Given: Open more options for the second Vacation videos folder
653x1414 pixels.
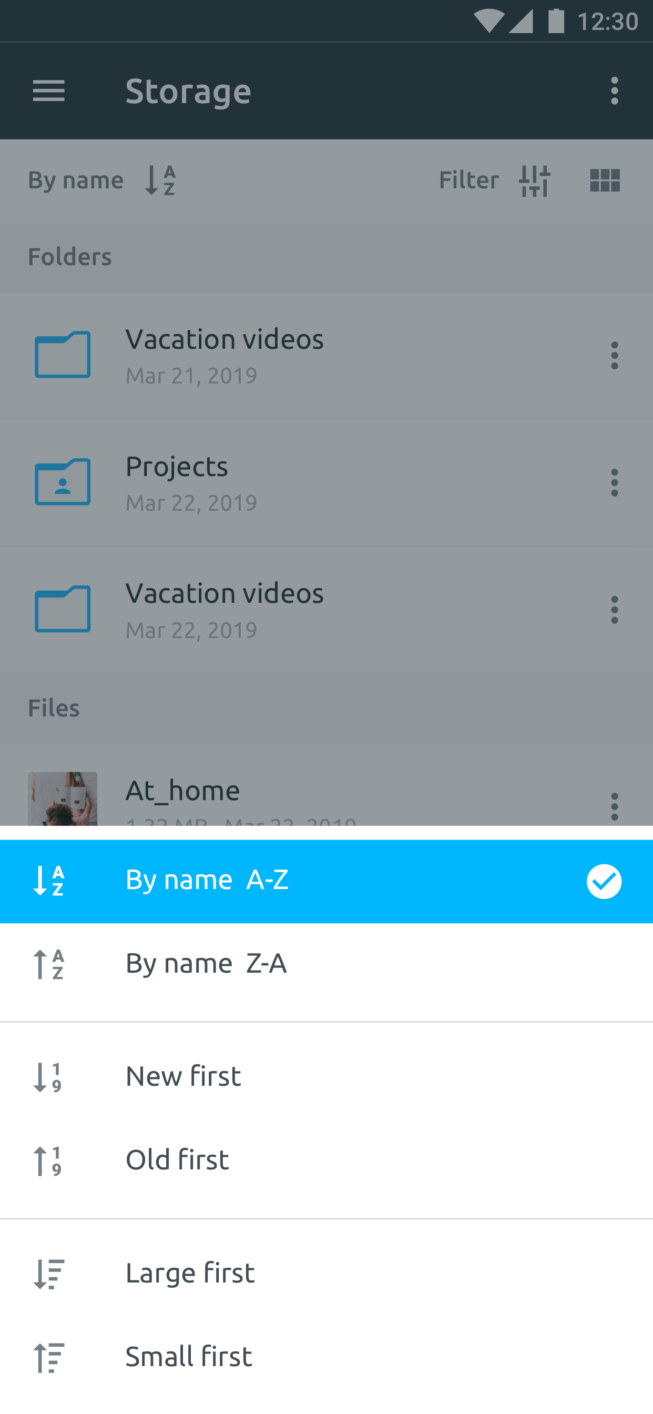Looking at the screenshot, I should tap(614, 610).
